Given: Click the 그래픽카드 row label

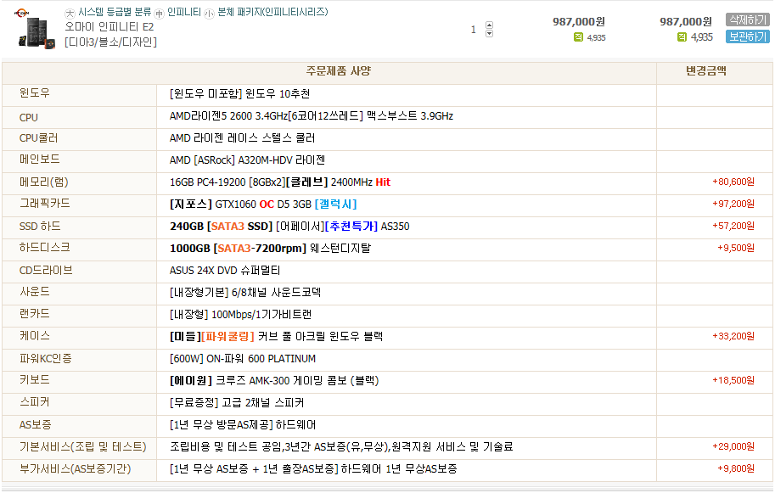Looking at the screenshot, I should click(x=44, y=204).
